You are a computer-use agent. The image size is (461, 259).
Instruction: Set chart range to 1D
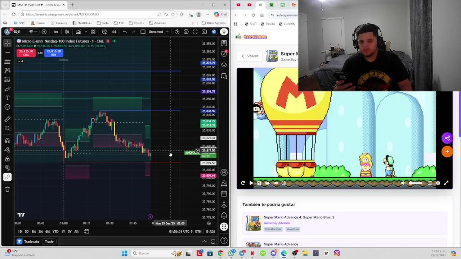pos(20,232)
